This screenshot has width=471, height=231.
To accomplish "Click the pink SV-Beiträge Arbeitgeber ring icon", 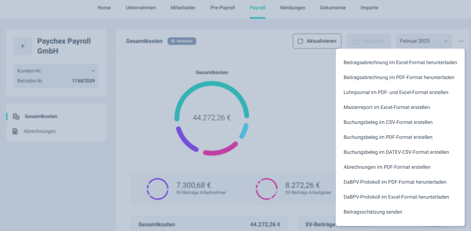I will click(x=267, y=189).
